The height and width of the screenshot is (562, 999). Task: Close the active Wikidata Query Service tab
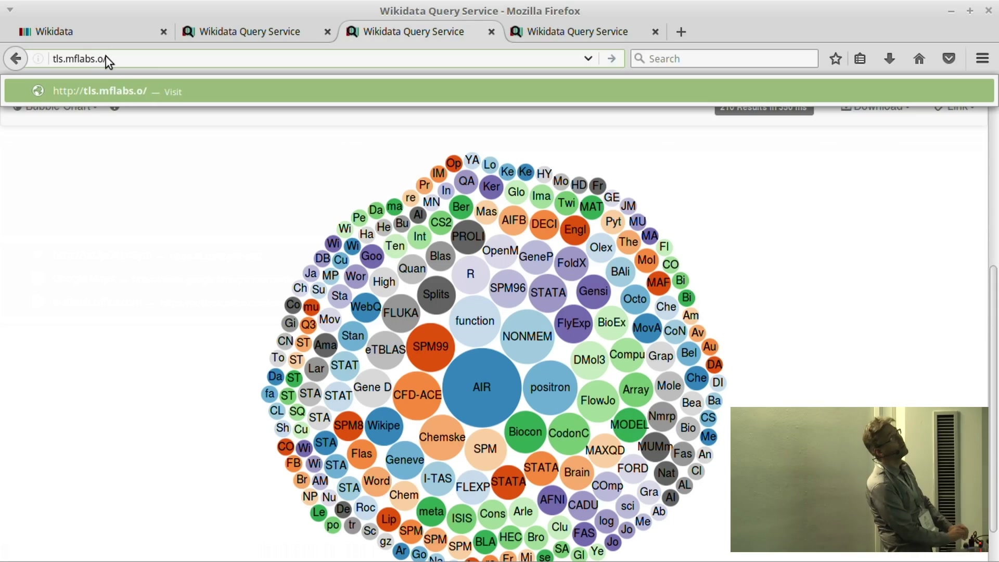point(491,32)
